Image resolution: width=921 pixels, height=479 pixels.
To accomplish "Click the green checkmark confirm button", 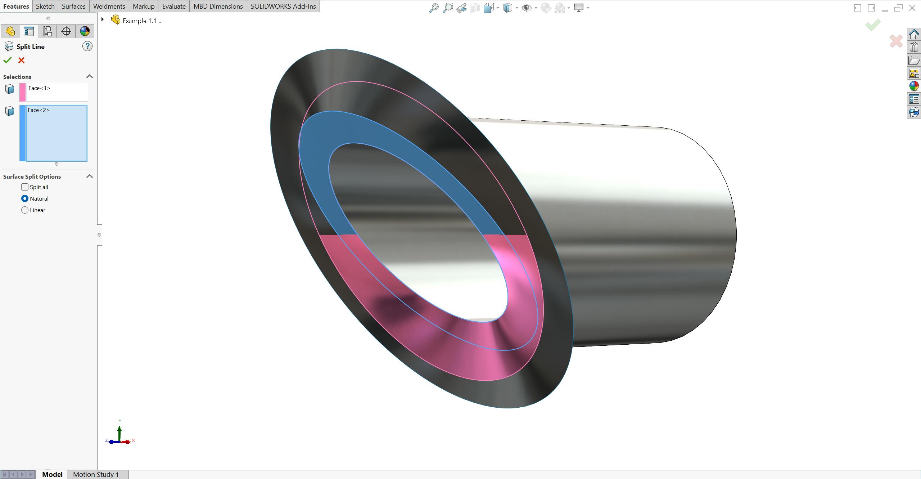I will point(7,61).
